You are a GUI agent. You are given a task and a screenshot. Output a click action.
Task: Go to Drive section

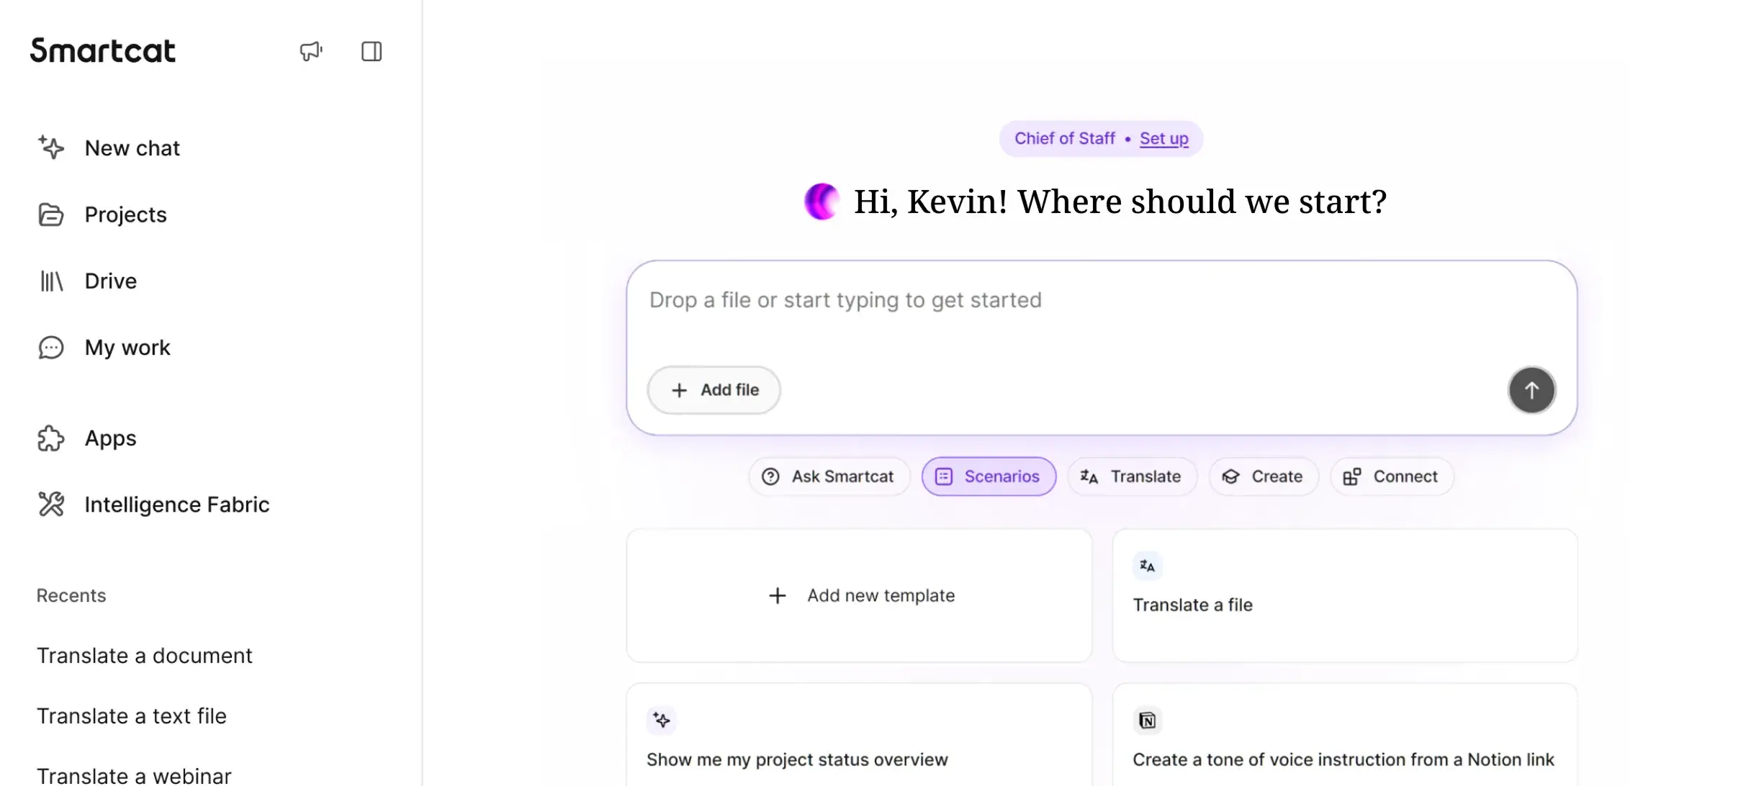tap(111, 281)
